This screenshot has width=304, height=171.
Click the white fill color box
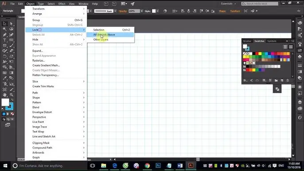click(x=5, y=102)
